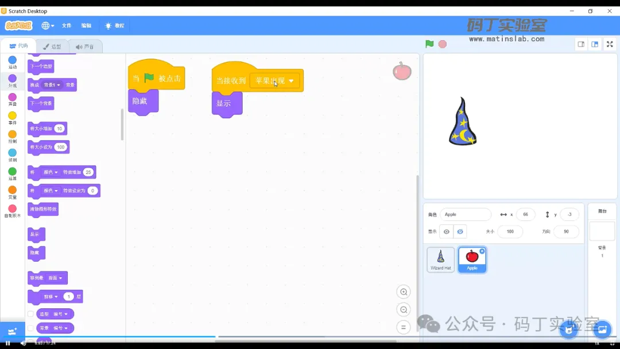Open the 前移 direction dropdown
This screenshot has height=349, width=620.
(x=51, y=296)
